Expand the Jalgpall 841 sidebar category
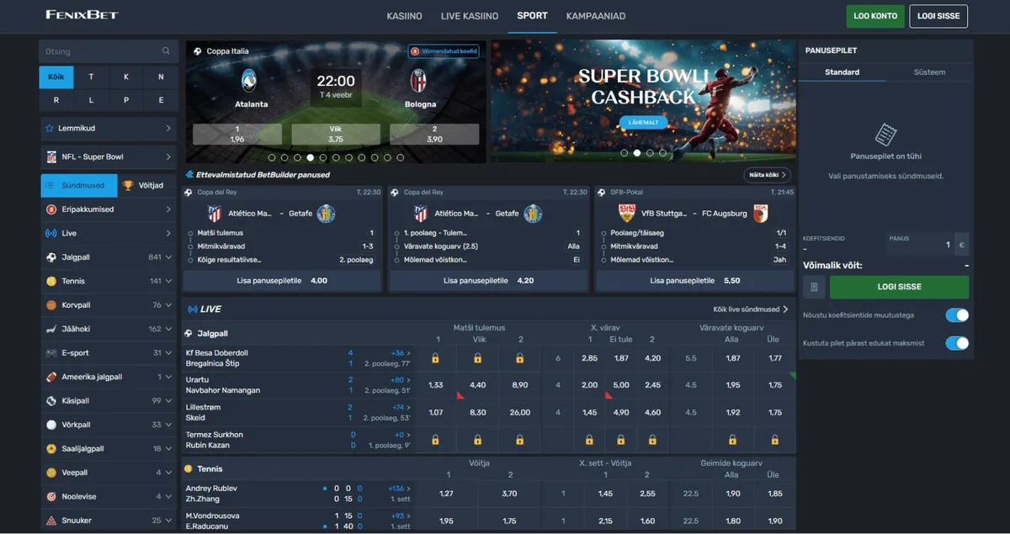Screen dimensions: 1010x534 (x=109, y=257)
